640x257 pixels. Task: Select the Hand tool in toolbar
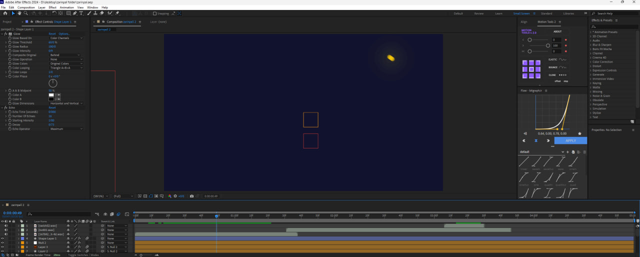[19, 13]
